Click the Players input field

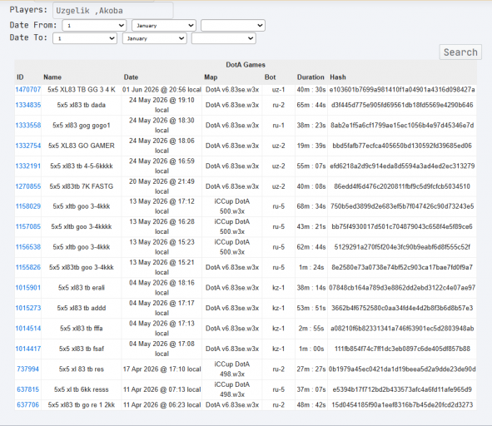113,10
